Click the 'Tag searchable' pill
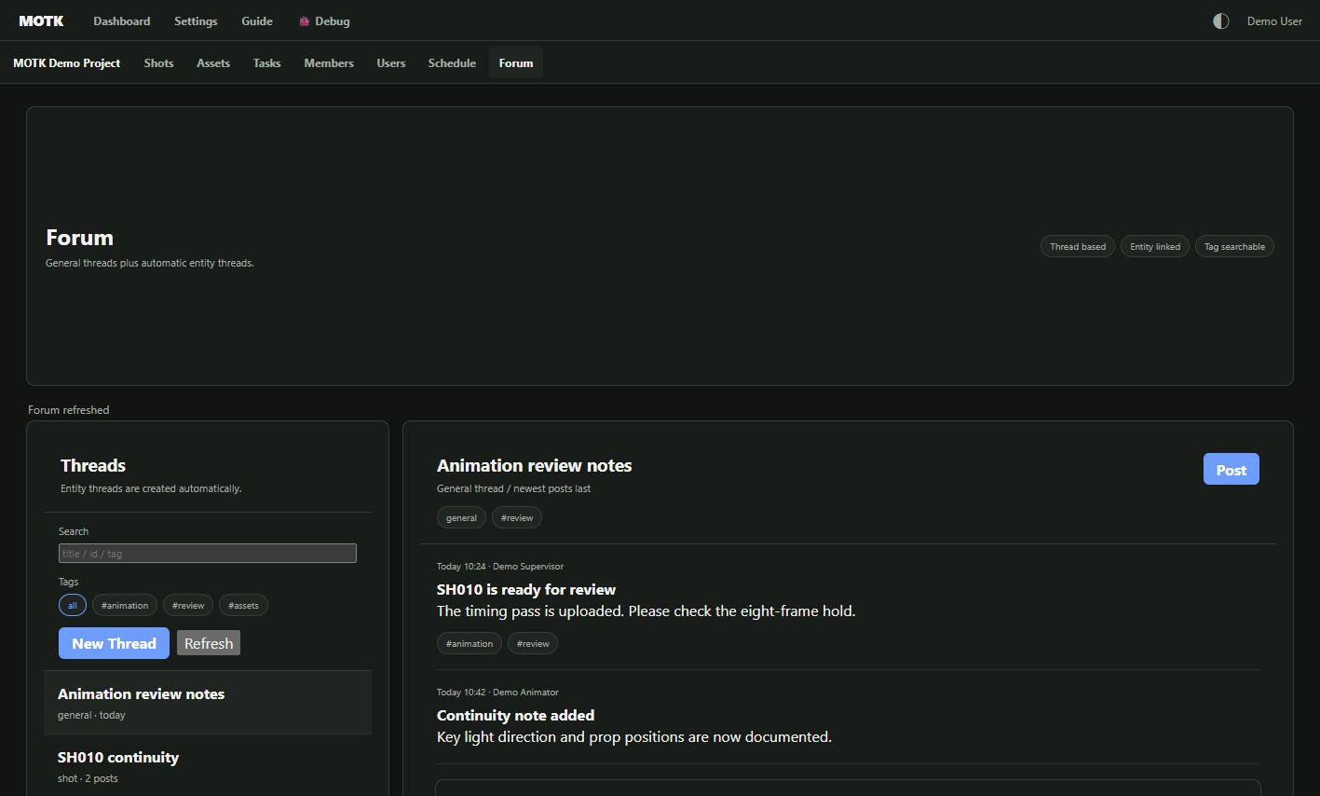 1234,246
